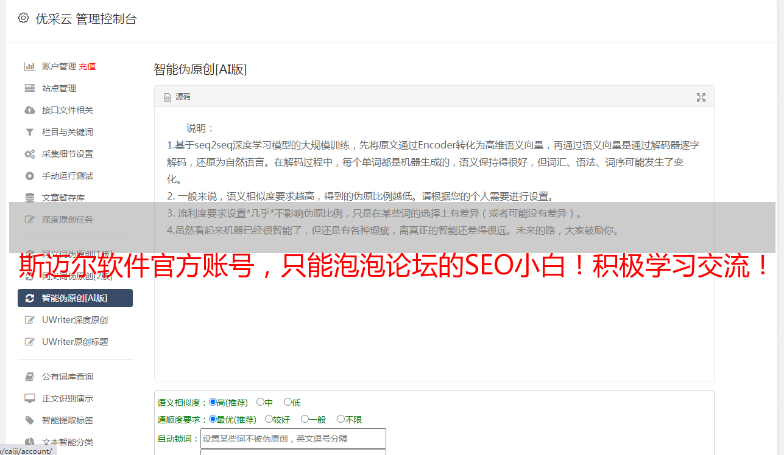Click the 通顺度要求： label
The width and height of the screenshot is (784, 455).
pos(183,420)
